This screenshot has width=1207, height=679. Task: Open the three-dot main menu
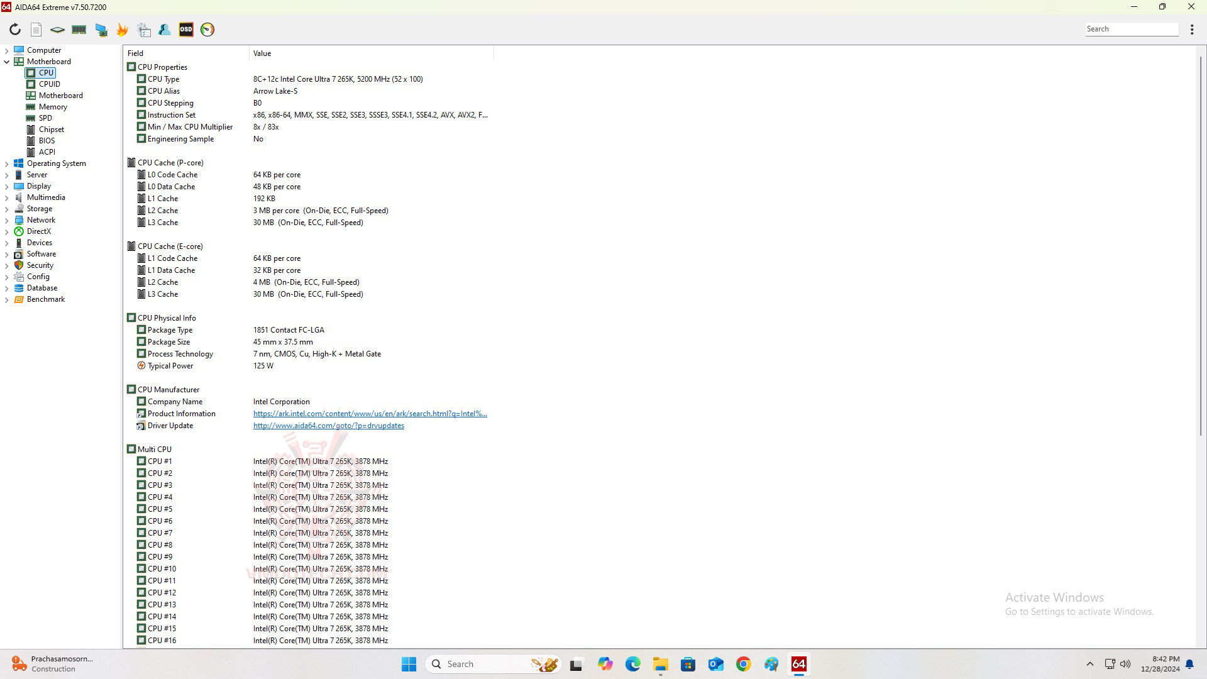coord(1192,30)
